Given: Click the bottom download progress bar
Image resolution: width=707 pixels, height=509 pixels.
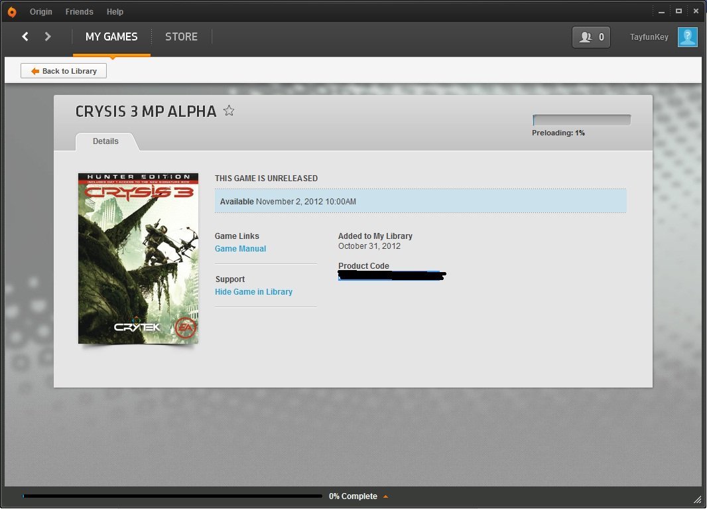Looking at the screenshot, I should tap(172, 496).
